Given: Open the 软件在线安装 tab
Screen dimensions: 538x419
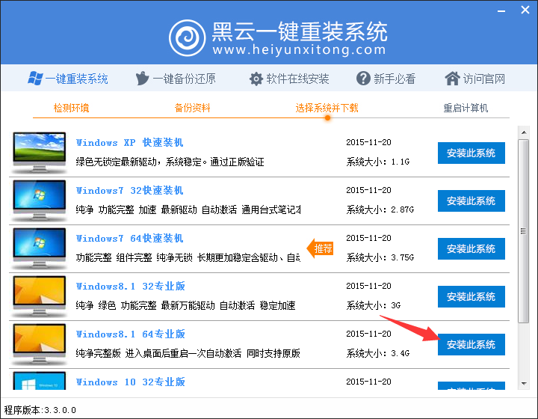Looking at the screenshot, I should pos(289,79).
